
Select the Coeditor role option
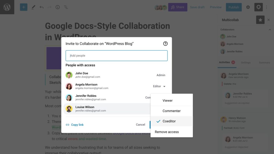pyautogui.click(x=172, y=121)
